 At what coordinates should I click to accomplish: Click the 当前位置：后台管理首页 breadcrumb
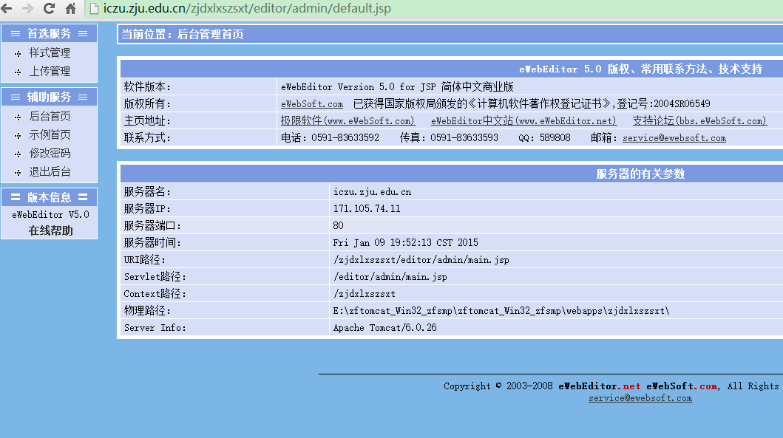(x=183, y=35)
